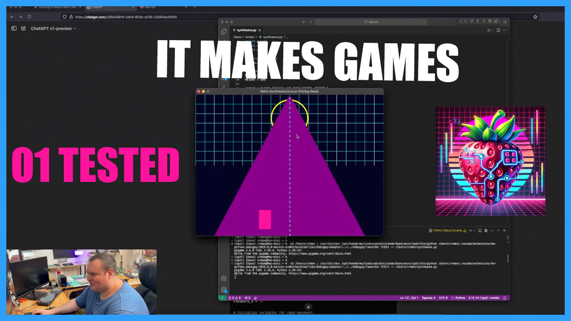
Task: Click the Search field in the VS Code titlebar
Action: [371, 21]
